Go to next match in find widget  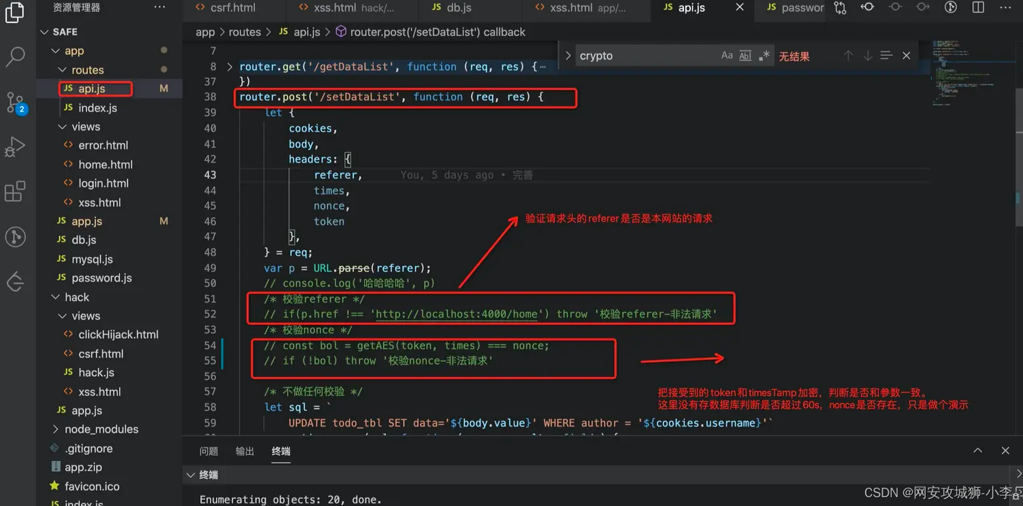coord(867,56)
